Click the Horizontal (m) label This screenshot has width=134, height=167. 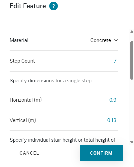point(26,100)
